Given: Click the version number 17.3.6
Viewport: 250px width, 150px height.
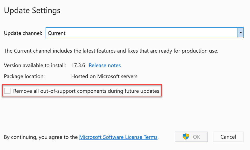Looking at the screenshot, I should tap(78, 65).
